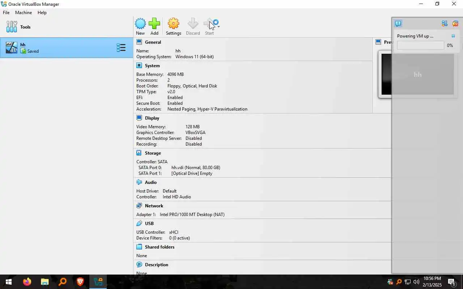Click the 'Powering VM up ...' notification text
The width and height of the screenshot is (463, 289).
(415, 36)
